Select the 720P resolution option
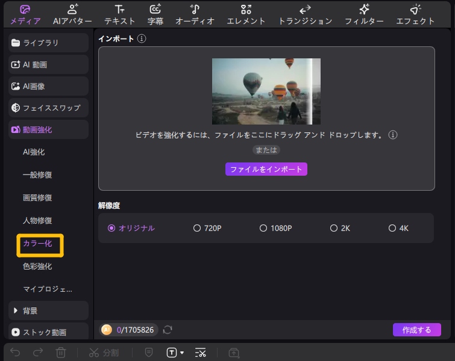The image size is (455, 361). (x=197, y=228)
